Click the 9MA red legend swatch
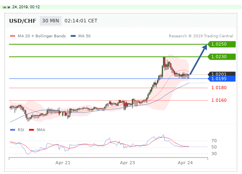242x174 pixels. pos(31,130)
